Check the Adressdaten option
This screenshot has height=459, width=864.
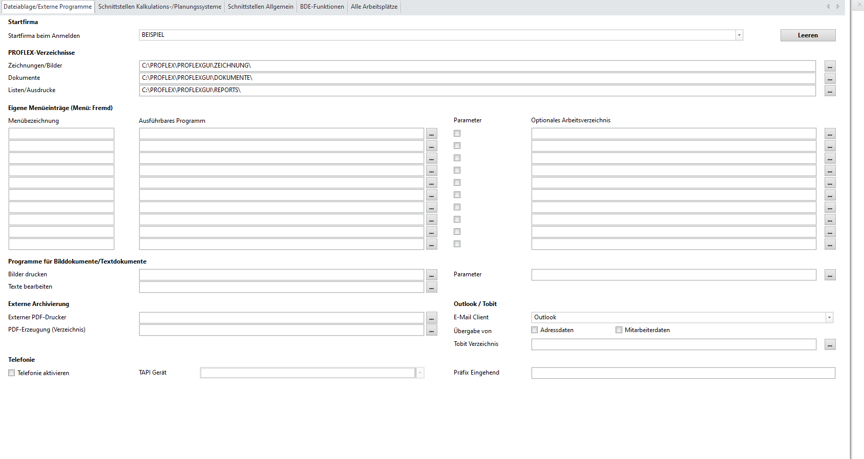point(535,330)
